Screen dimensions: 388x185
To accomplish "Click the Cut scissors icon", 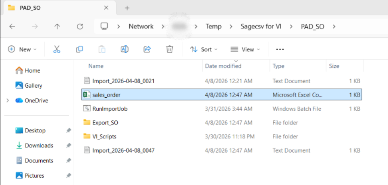I will coord(57,49).
